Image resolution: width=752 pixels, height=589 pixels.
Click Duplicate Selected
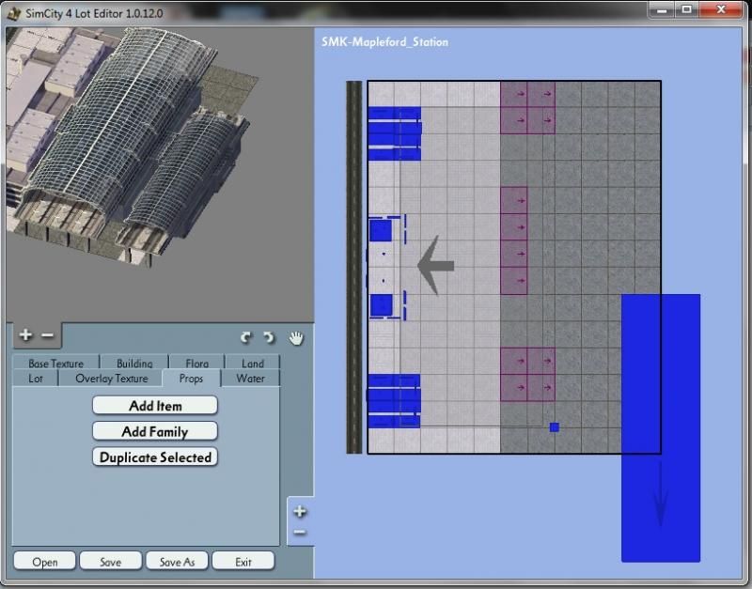pyautogui.click(x=155, y=457)
